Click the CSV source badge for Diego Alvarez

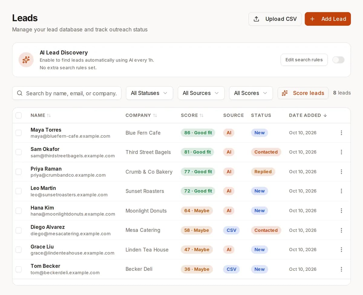[231, 230]
